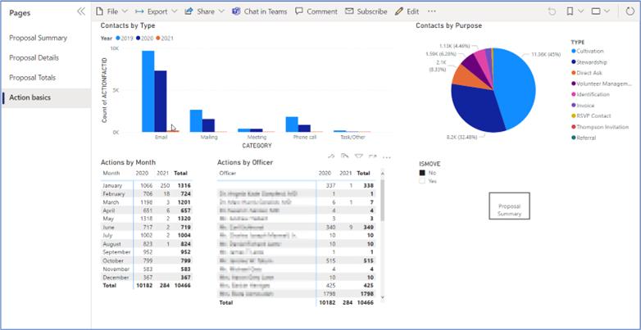
Task: Open visual ellipsis menu above Actions by Officer
Action: (386, 157)
